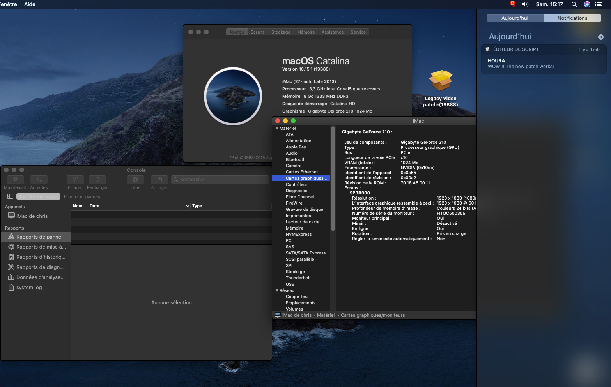Collapse the Réseau tree section
Image resolution: width=611 pixels, height=387 pixels.
(277, 290)
